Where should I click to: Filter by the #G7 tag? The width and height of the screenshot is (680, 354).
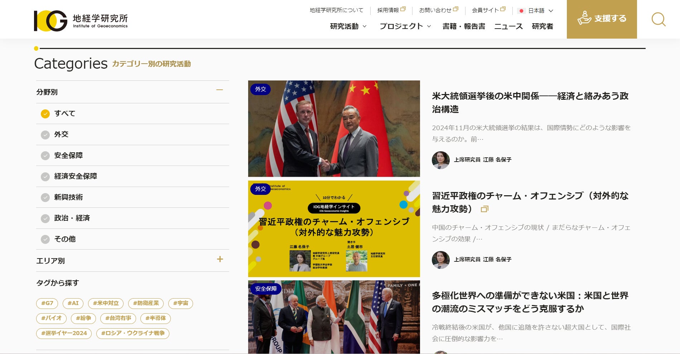(x=47, y=303)
